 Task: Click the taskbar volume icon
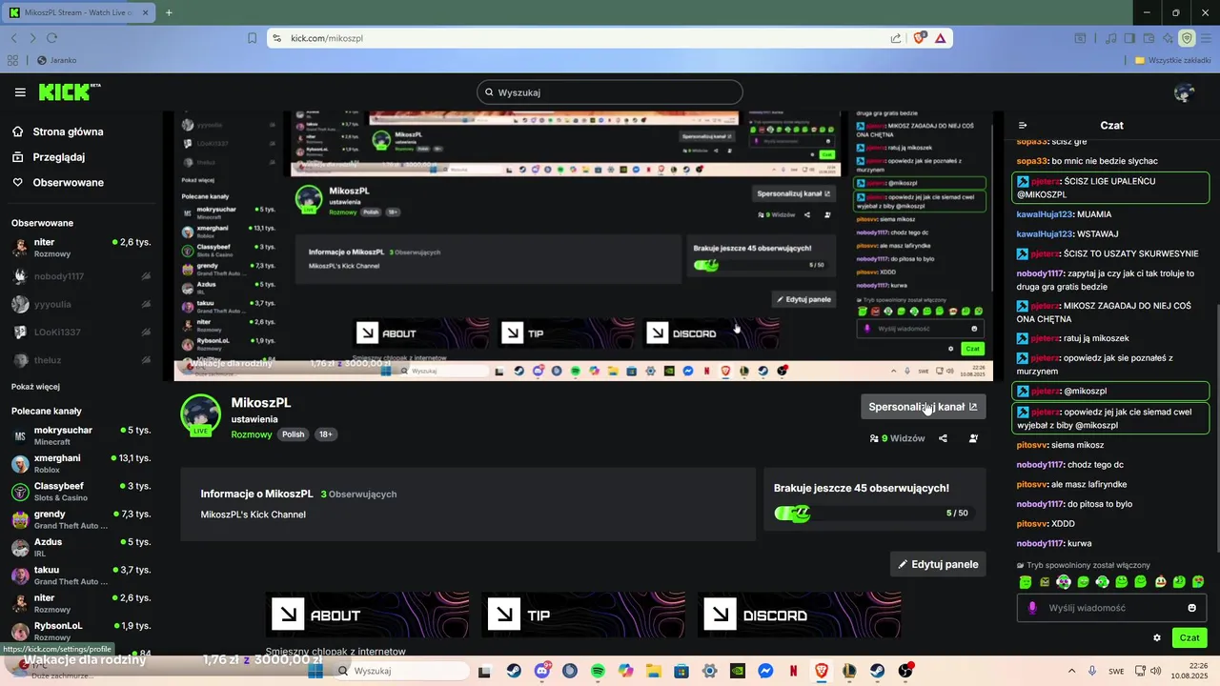click(1156, 671)
